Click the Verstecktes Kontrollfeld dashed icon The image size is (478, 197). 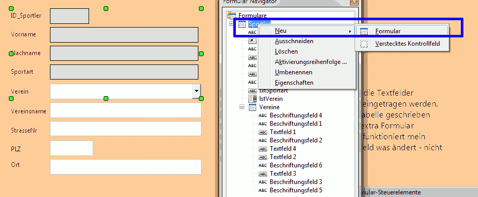364,44
